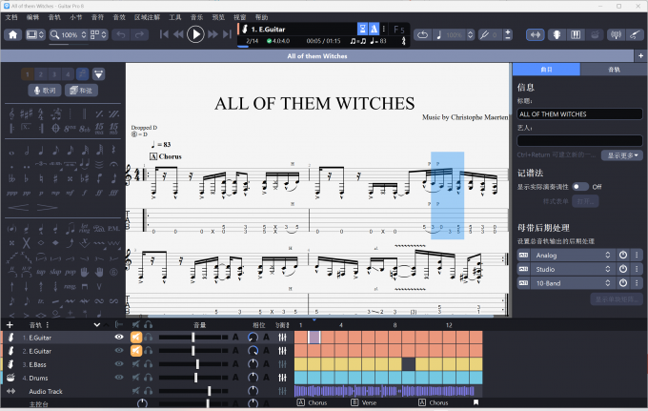This screenshot has height=411, width=648.
Task: Fast-forward one bar with the double-arrow button
Action: click(x=213, y=34)
